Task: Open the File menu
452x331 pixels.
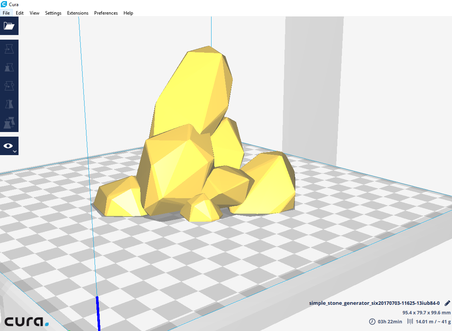Action: pyautogui.click(x=6, y=13)
